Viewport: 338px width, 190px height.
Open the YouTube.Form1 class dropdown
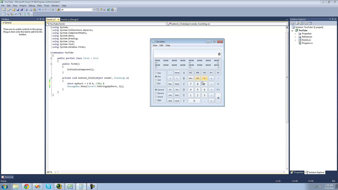166,24
